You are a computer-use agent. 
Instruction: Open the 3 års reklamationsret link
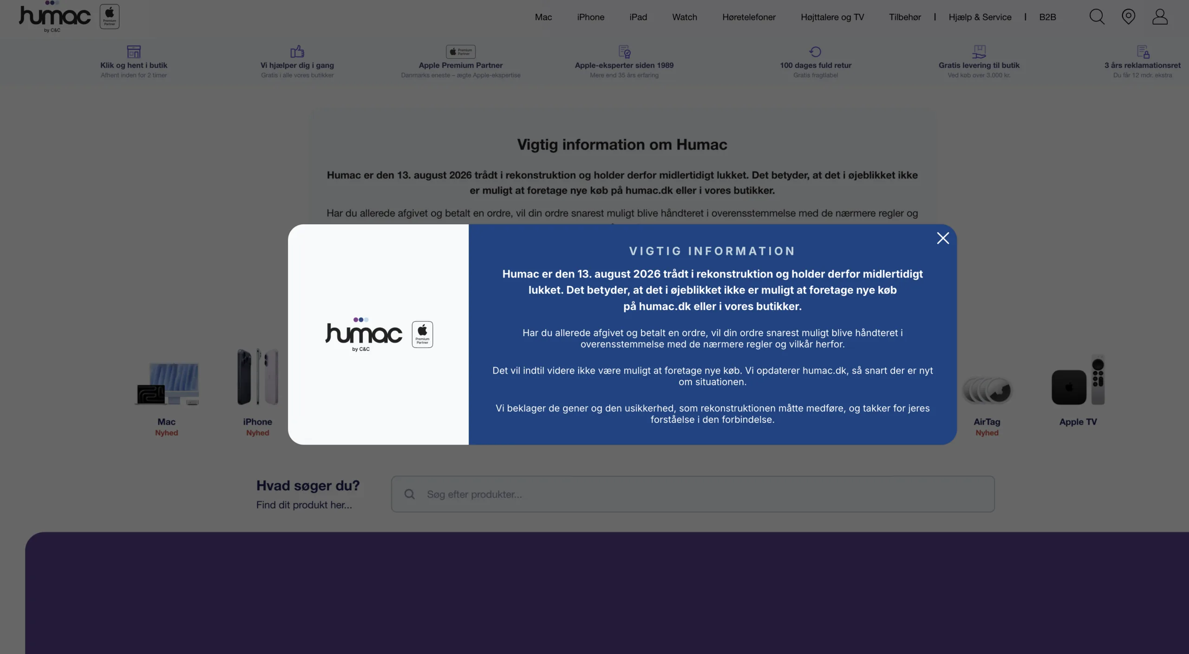1143,65
